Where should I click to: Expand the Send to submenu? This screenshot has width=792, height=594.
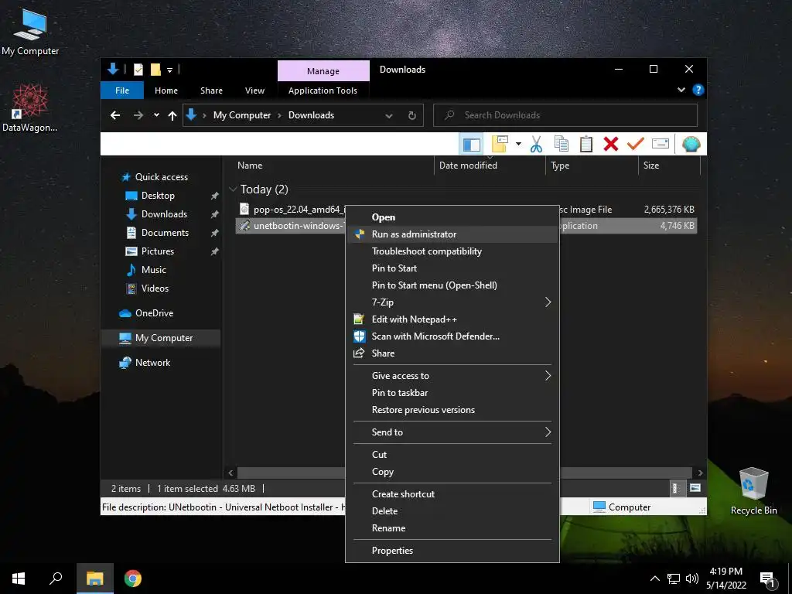pos(452,432)
